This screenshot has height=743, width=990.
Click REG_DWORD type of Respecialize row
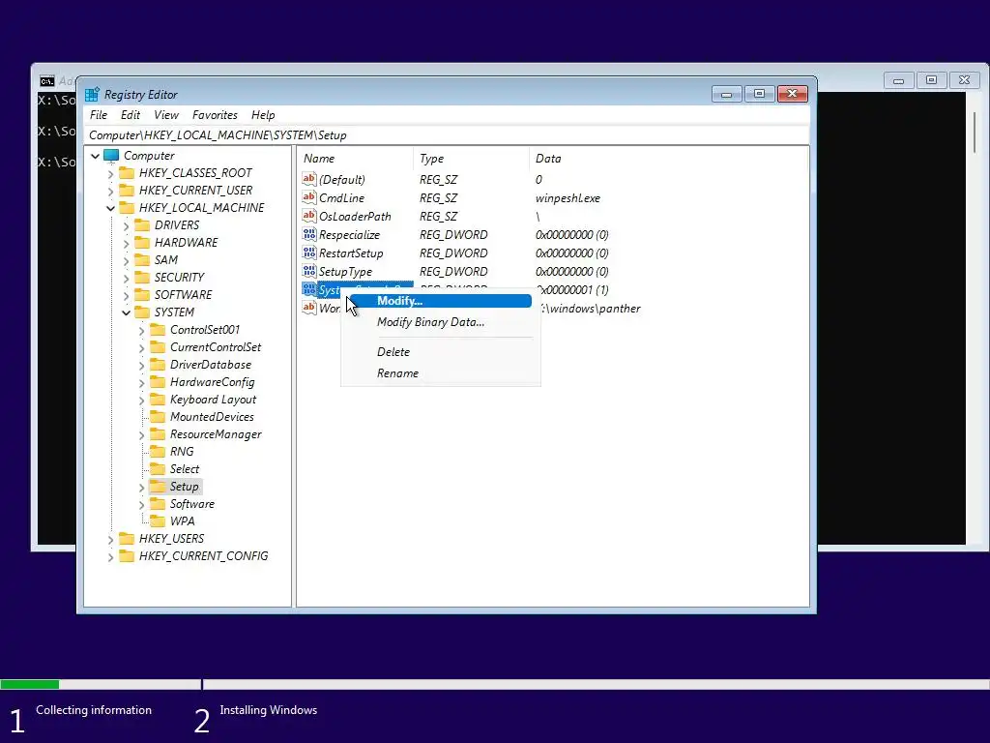(x=453, y=234)
